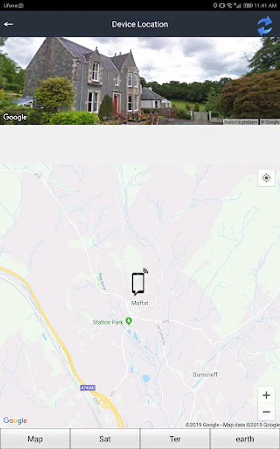Click the Google logo on street view

[15, 117]
